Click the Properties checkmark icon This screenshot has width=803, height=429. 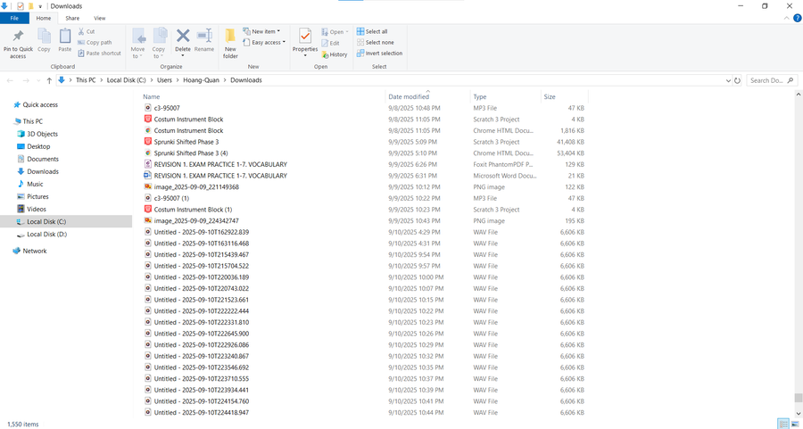coord(305,36)
